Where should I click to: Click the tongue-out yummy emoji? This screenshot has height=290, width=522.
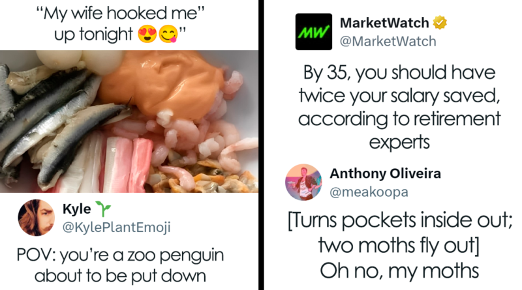(168, 35)
